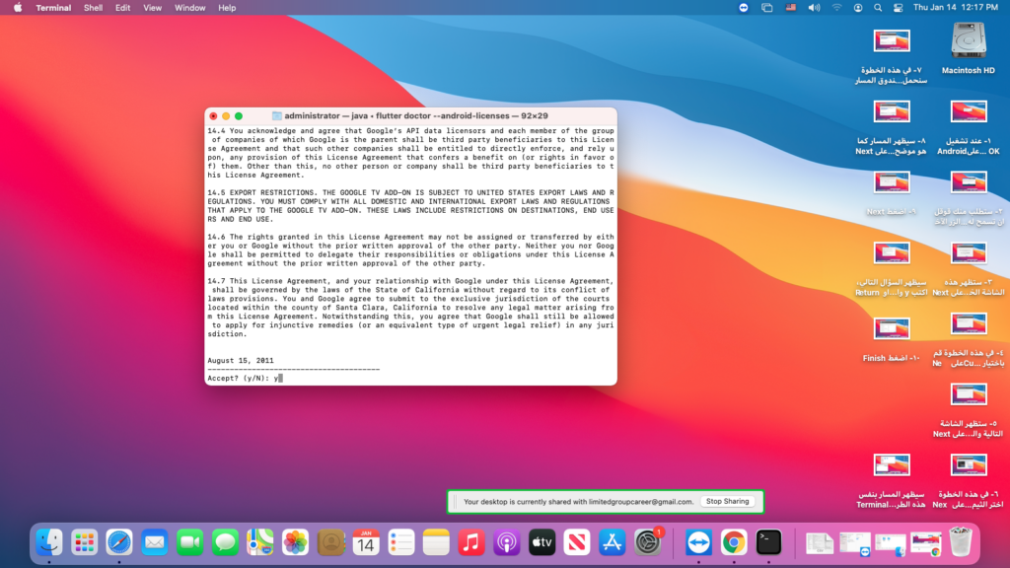The image size is (1010, 568).
Task: Open Launchpad in the Dock
Action: (x=85, y=542)
